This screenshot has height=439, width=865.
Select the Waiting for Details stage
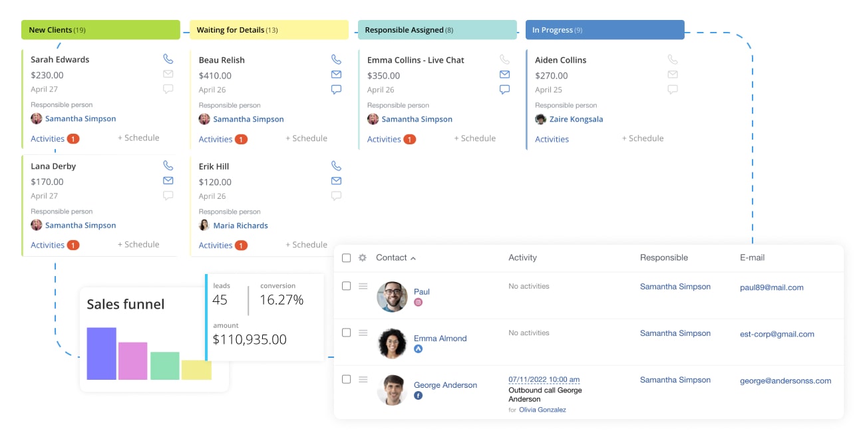[x=269, y=30]
